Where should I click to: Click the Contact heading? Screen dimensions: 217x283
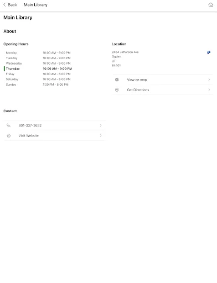pyautogui.click(x=10, y=111)
